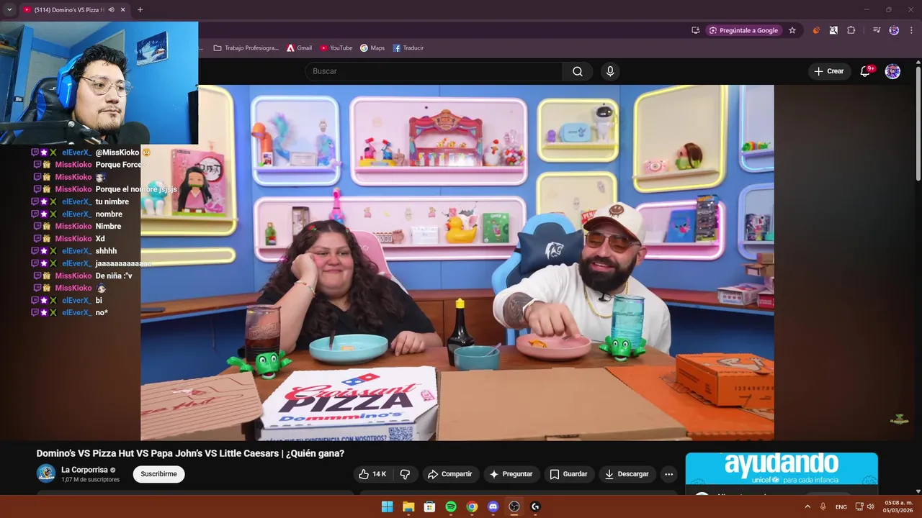Open the YouTube bookmark
The height and width of the screenshot is (518, 922).
(336, 48)
